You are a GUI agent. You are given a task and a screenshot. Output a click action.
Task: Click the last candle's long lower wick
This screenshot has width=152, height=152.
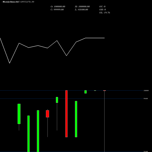pos(104,121)
